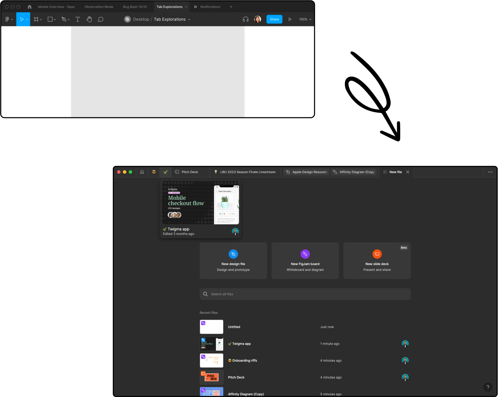498x397 pixels.
Task: Click the Search all files field
Action: click(x=305, y=294)
